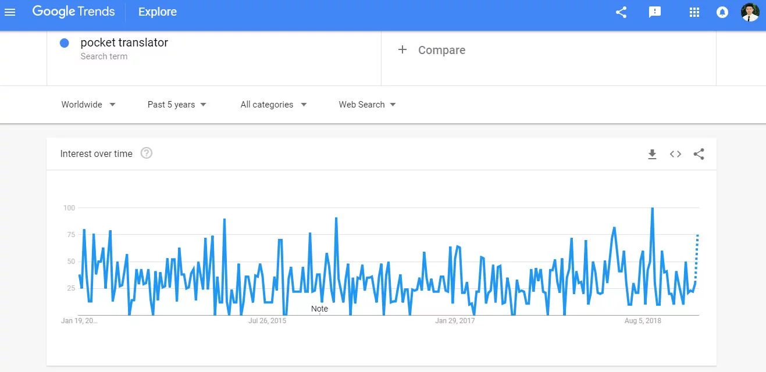The height and width of the screenshot is (372, 766).
Task: Download the Interest over time CSV
Action: [652, 154]
